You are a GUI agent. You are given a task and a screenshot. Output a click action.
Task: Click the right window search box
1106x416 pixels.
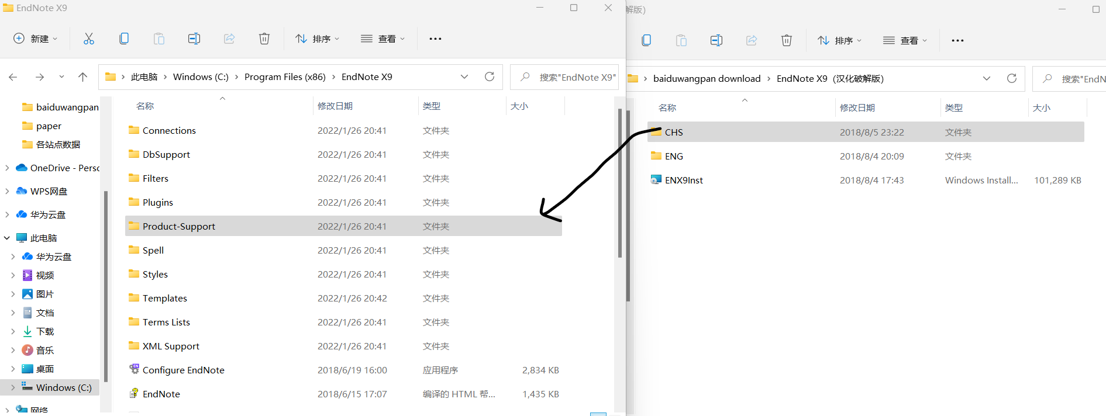[x=1069, y=78]
